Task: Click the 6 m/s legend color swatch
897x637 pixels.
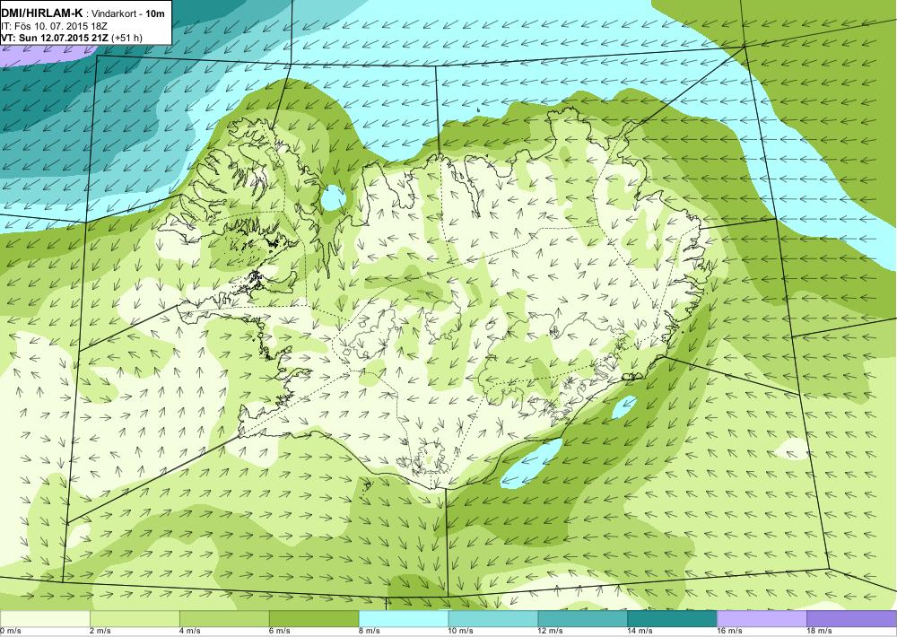Action: point(314,618)
